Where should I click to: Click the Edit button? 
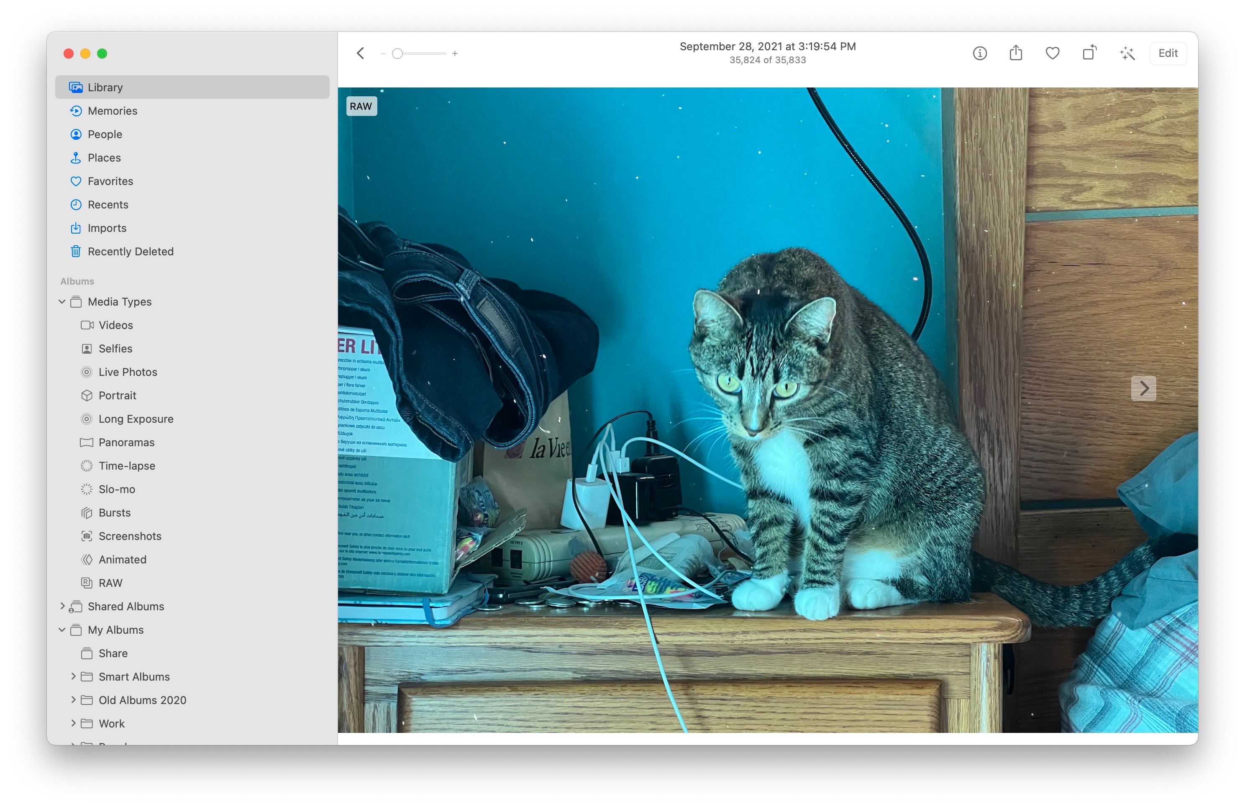click(x=1168, y=53)
